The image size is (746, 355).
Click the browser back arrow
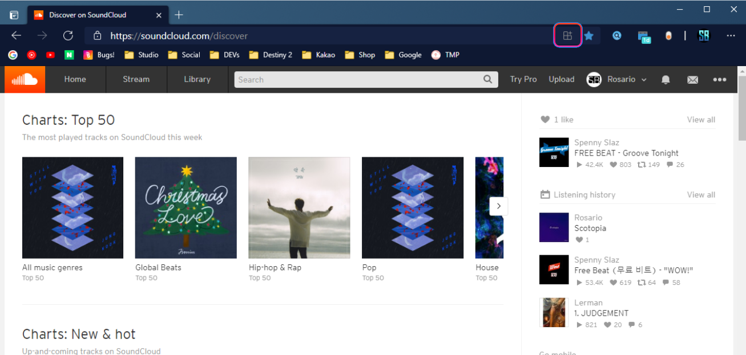16,35
